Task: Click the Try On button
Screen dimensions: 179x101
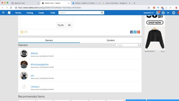Action: 61,25
